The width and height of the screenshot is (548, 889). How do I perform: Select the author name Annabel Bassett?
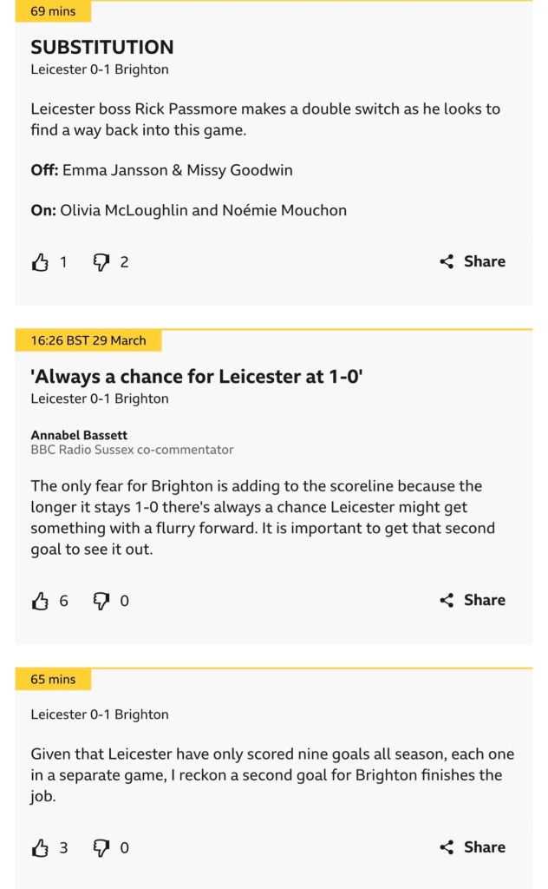pyautogui.click(x=81, y=435)
